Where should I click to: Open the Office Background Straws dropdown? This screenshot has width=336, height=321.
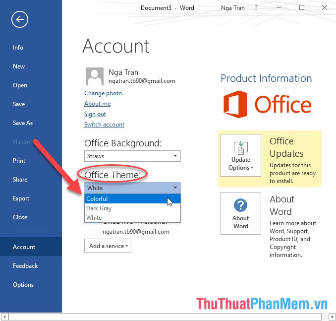coord(132,156)
